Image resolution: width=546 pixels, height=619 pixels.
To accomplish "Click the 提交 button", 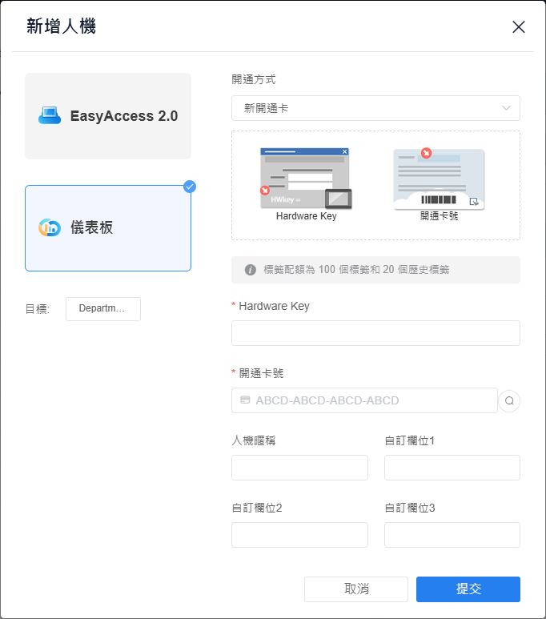I will tap(468, 589).
